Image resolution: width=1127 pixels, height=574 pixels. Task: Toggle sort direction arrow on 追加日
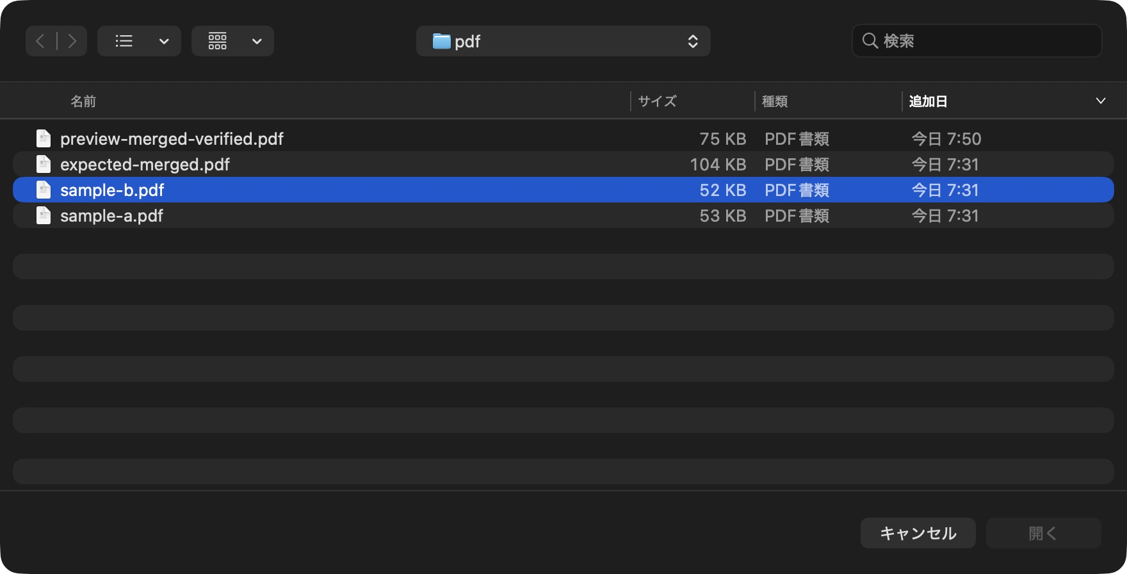(1101, 101)
